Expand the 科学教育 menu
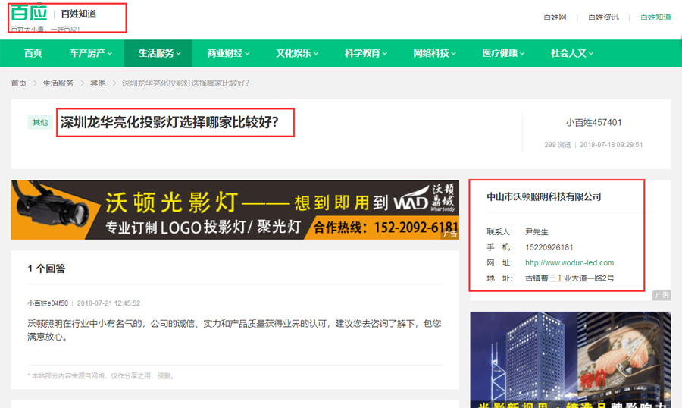The image size is (682, 408). (x=365, y=53)
